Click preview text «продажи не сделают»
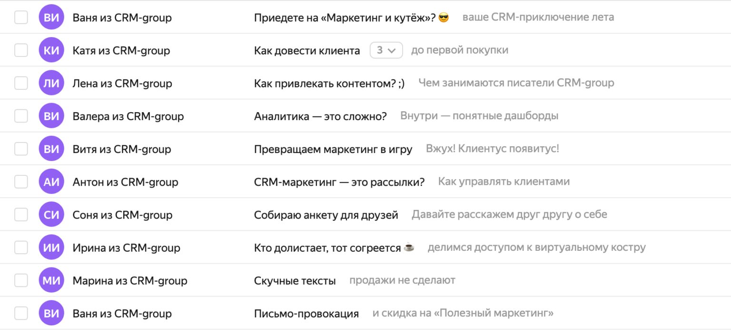Screen dimensions: 731x333 402,280
